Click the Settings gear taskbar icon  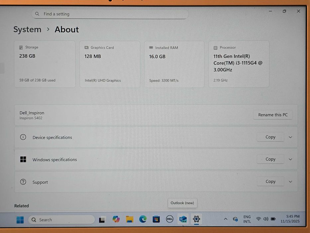196,219
